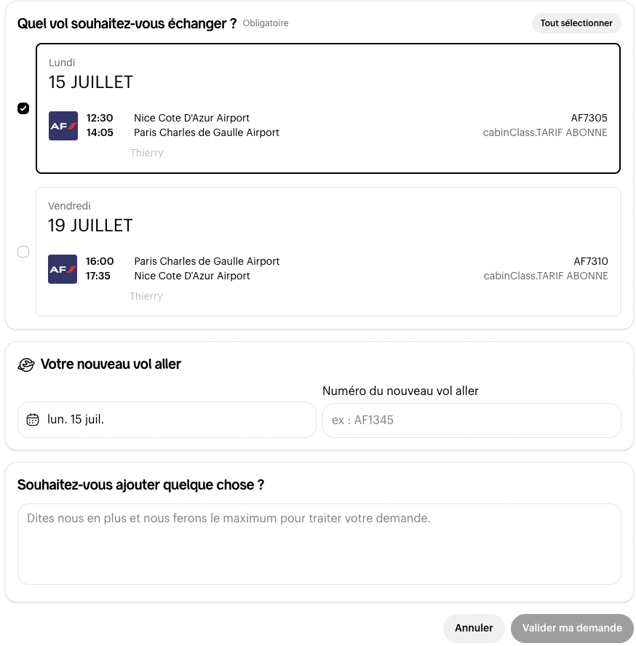Click the 'Souhaitez-vous ajouter quelque chose ?' heading
Image resolution: width=636 pixels, height=646 pixels.
140,485
